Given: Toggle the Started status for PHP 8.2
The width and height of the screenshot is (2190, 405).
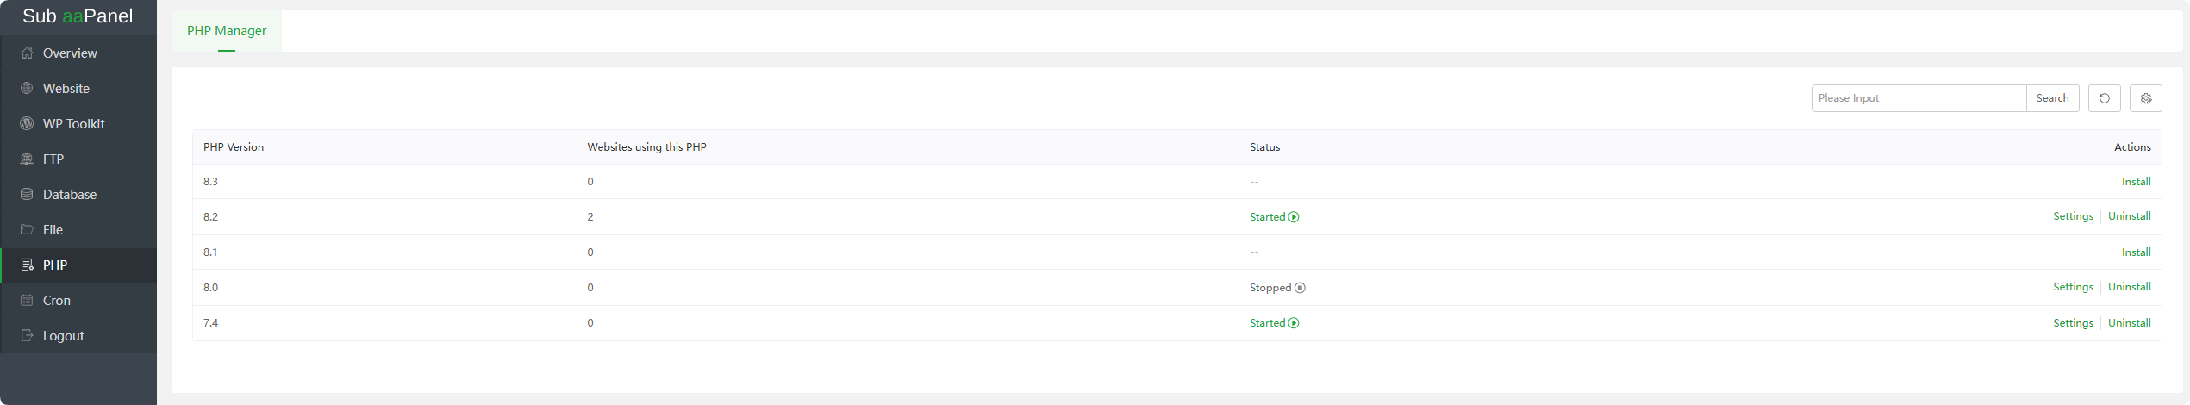Looking at the screenshot, I should tap(1274, 217).
